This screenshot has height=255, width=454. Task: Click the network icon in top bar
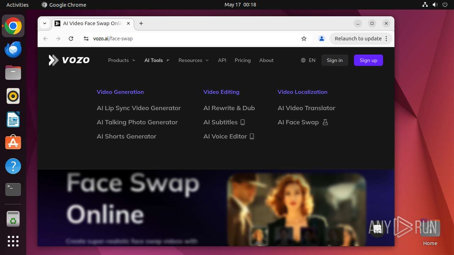tap(425, 5)
